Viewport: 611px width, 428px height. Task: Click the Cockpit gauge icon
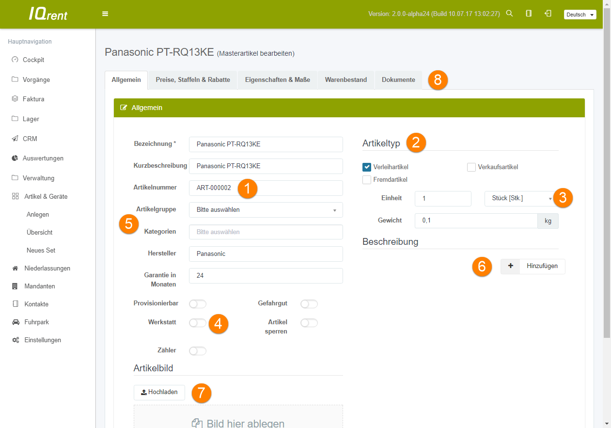click(x=15, y=60)
